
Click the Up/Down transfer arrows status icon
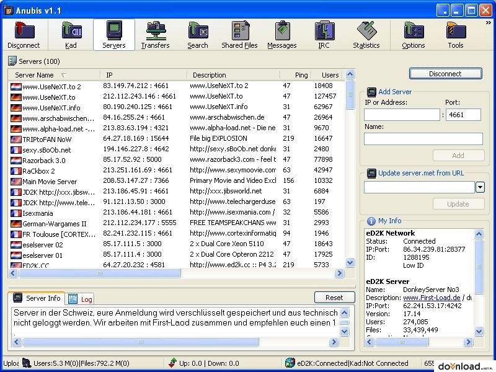tap(172, 363)
